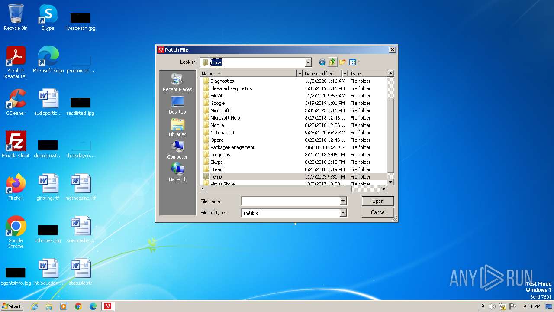Select the Temp folder
The height and width of the screenshot is (312, 554).
pos(216,177)
